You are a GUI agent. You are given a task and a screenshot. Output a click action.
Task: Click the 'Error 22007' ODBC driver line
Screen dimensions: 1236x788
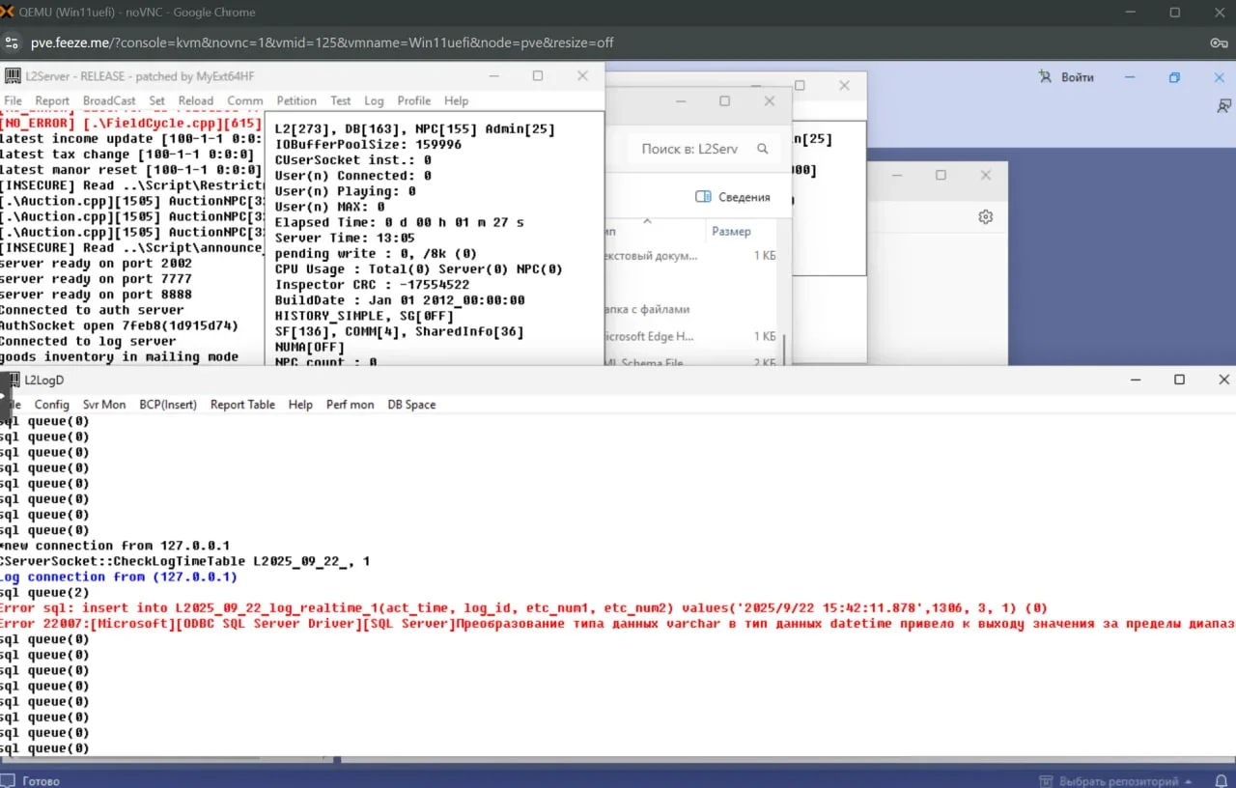(x=618, y=624)
